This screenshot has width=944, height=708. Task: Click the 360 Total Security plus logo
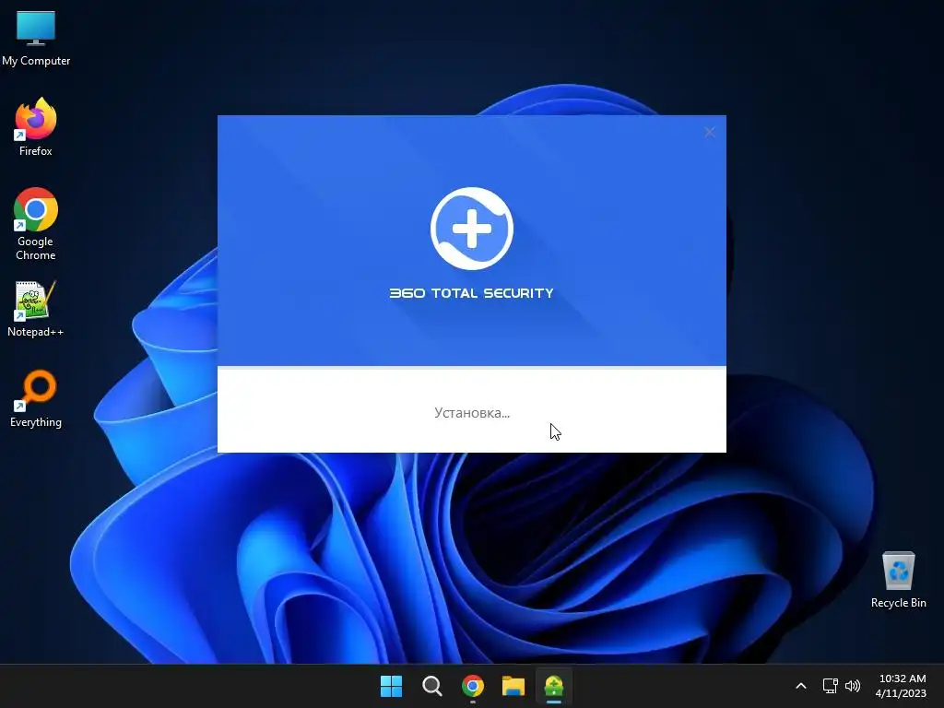coord(472,229)
